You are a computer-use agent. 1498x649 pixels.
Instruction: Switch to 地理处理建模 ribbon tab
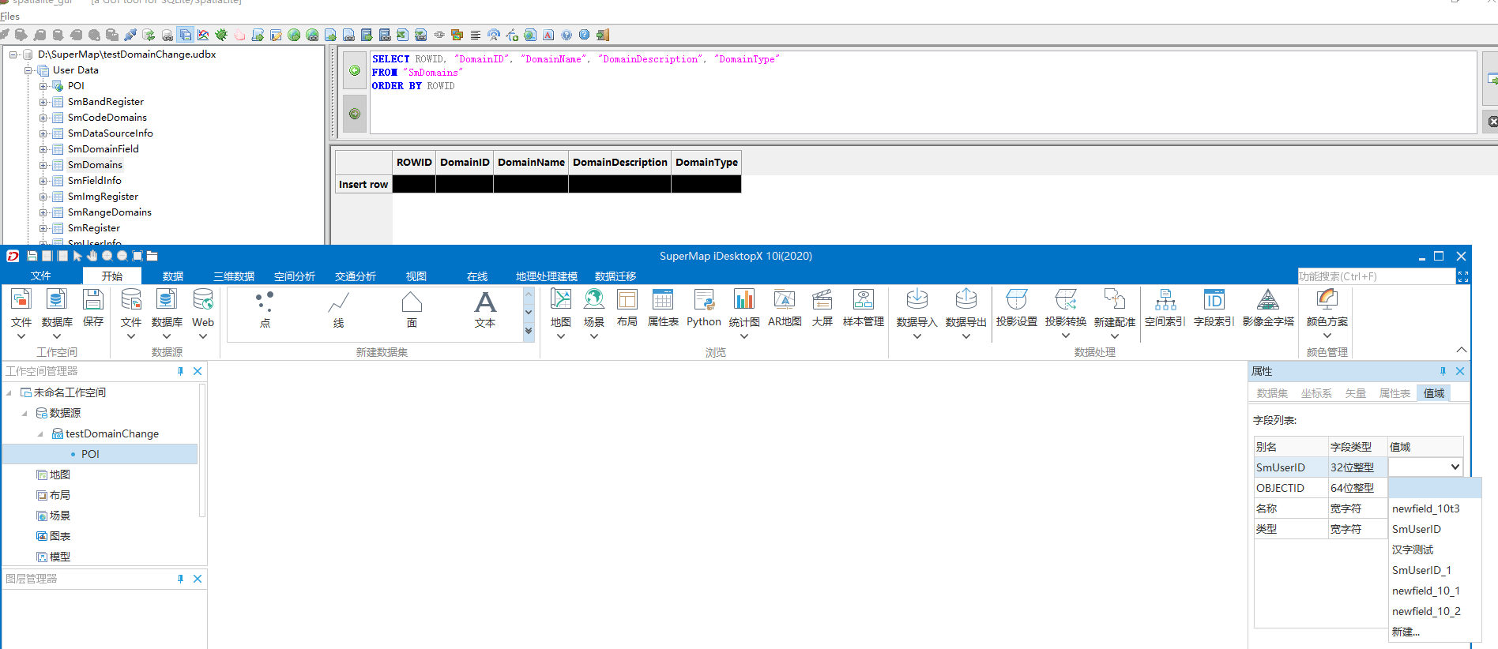pos(547,276)
